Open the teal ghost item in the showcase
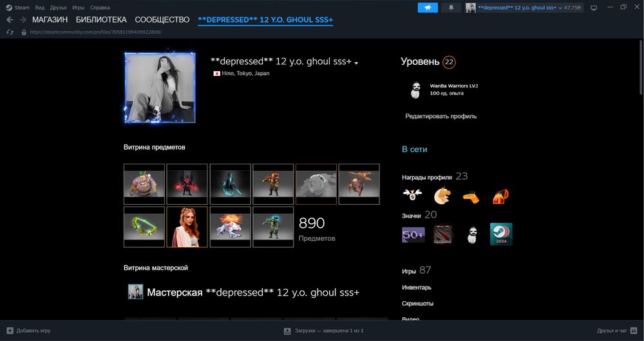Image resolution: width=644 pixels, height=341 pixels. [x=231, y=184]
